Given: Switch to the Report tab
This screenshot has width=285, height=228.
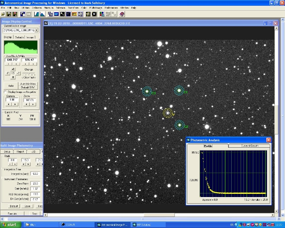Looking at the screenshot, I should point(20,151).
